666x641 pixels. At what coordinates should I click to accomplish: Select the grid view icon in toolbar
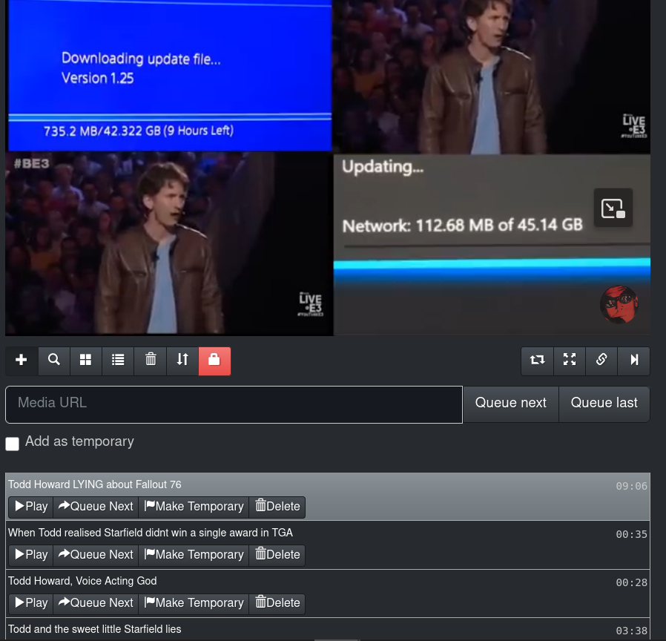(86, 361)
